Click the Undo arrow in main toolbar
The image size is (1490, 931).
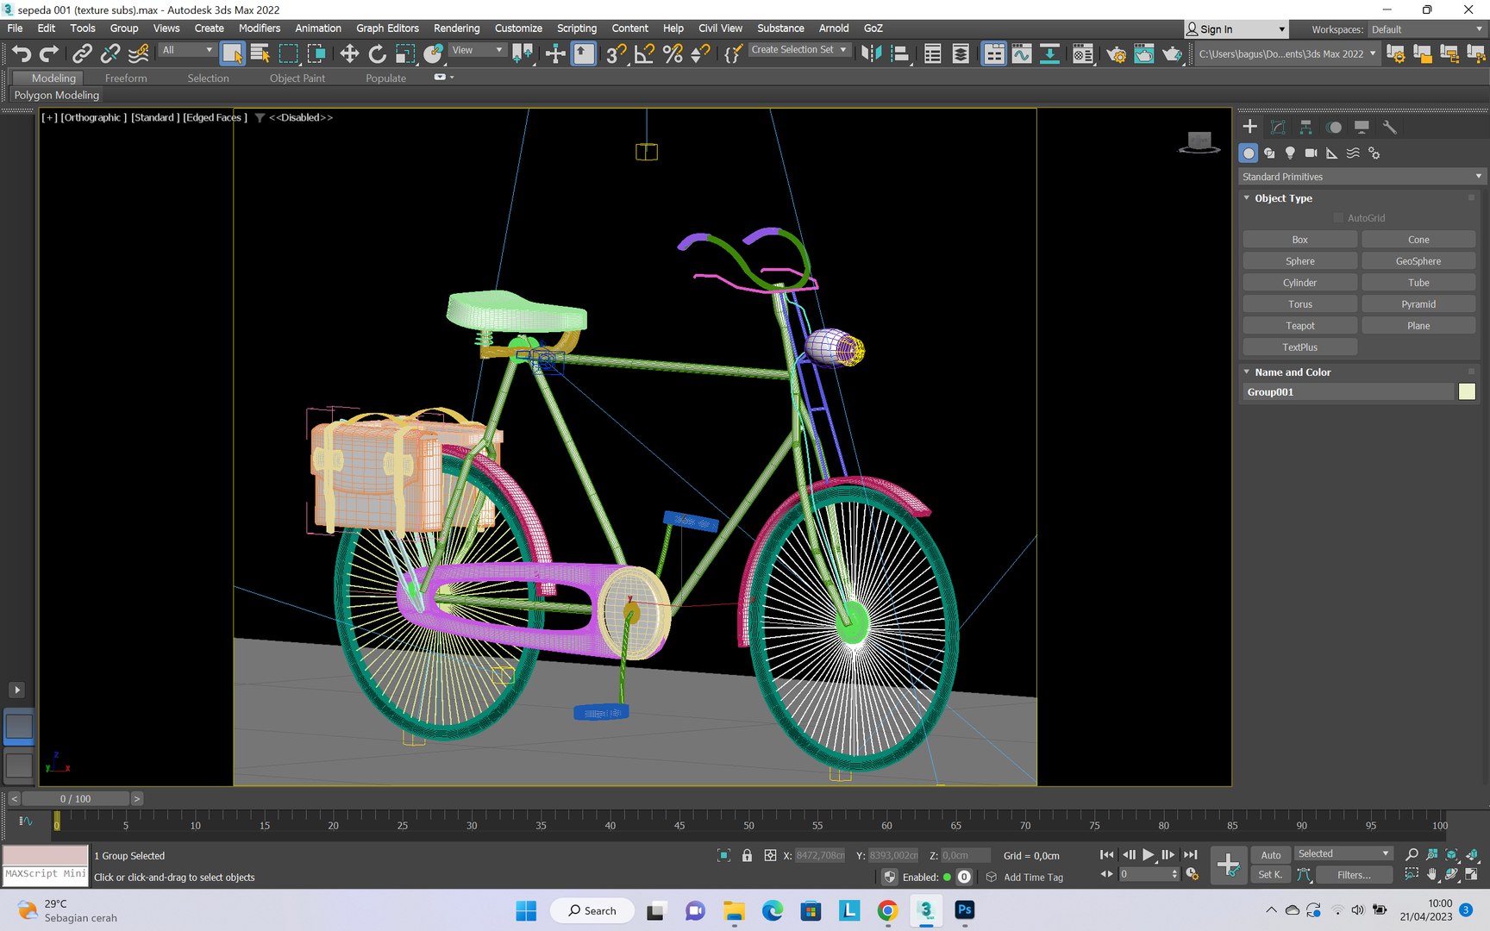click(x=21, y=53)
